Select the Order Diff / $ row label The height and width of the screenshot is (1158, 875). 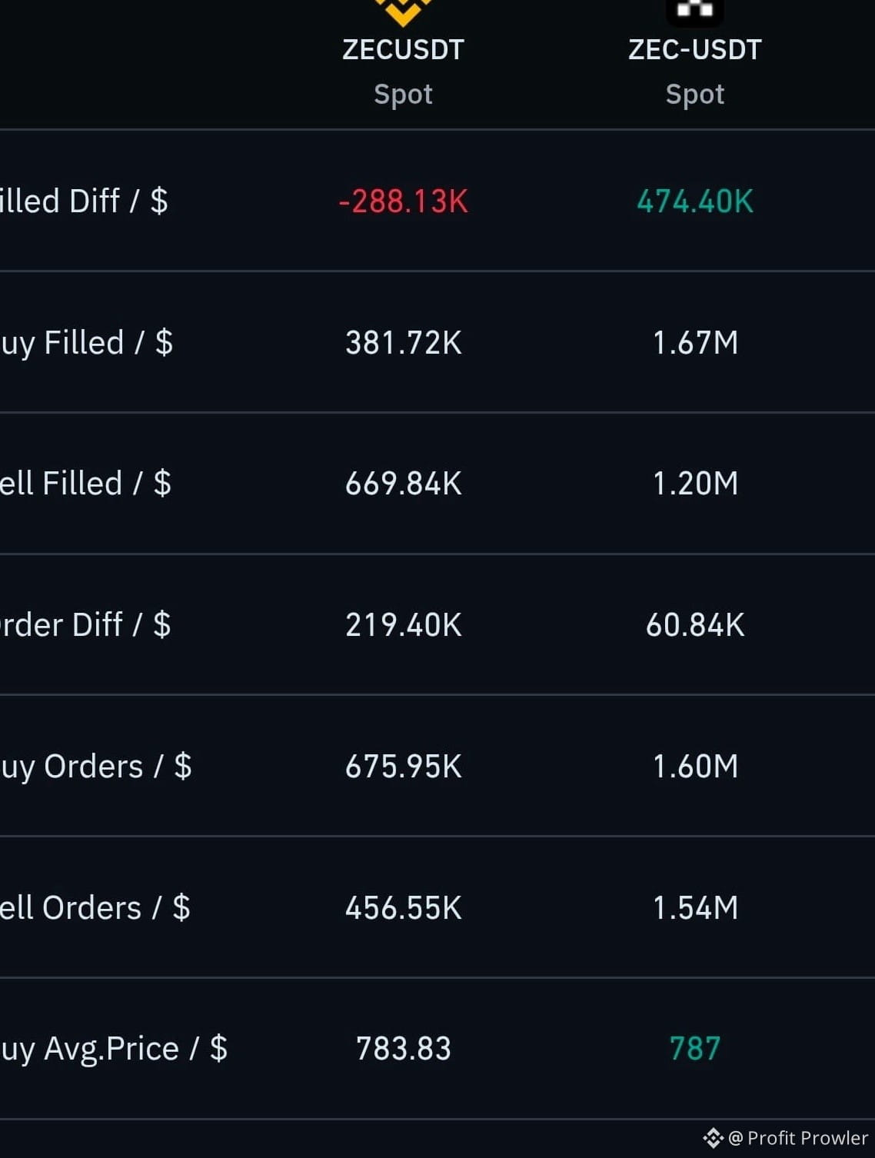85,625
